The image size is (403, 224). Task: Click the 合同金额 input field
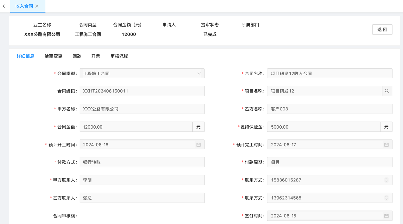136,127
